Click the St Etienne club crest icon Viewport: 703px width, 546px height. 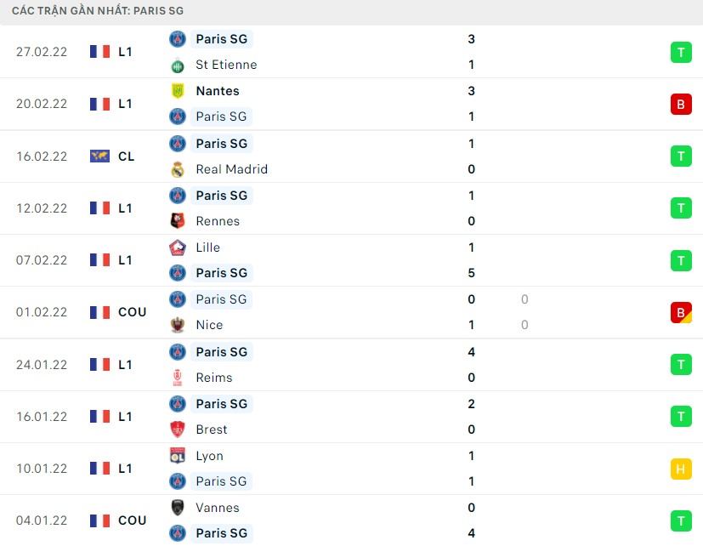pyautogui.click(x=178, y=65)
